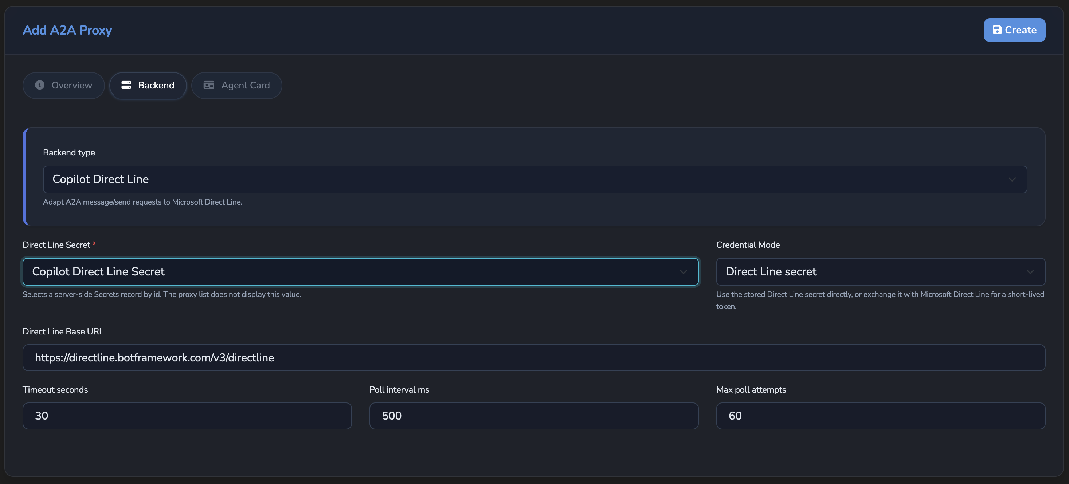Focus the Direct Line Base URL field
This screenshot has height=484, width=1069.
534,358
